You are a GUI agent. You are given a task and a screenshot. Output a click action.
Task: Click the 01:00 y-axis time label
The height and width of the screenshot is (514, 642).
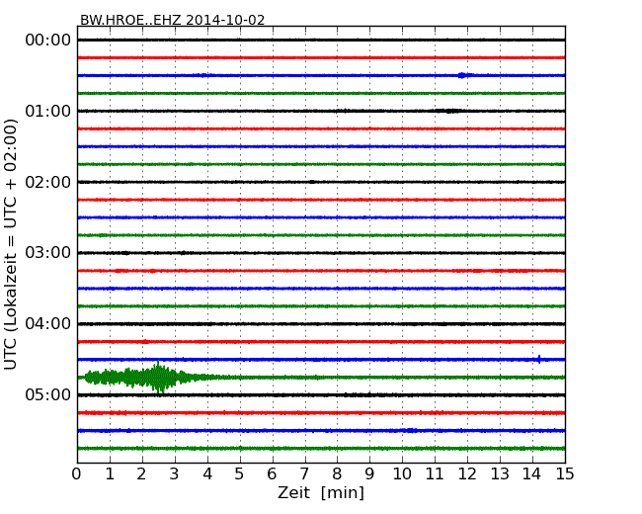tap(48, 111)
